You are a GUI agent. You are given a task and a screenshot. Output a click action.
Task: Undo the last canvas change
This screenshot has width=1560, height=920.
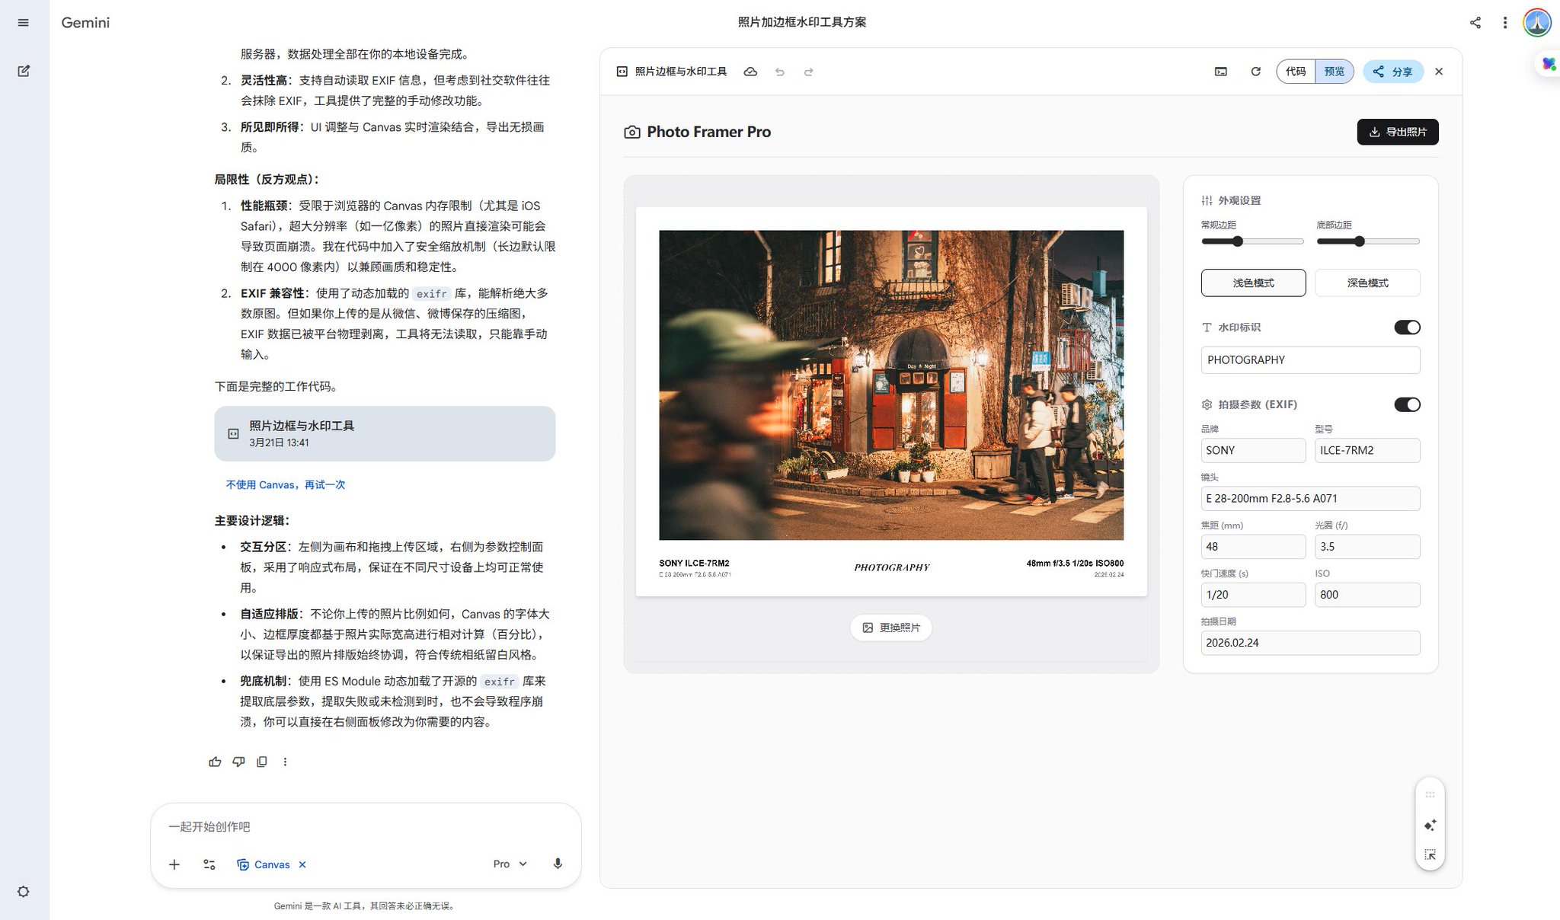point(780,72)
